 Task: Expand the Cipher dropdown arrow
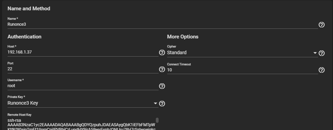coord(315,53)
